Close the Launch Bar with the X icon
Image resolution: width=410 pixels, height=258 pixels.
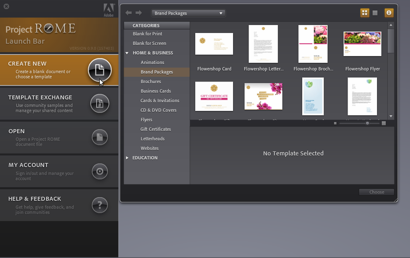click(x=6, y=6)
